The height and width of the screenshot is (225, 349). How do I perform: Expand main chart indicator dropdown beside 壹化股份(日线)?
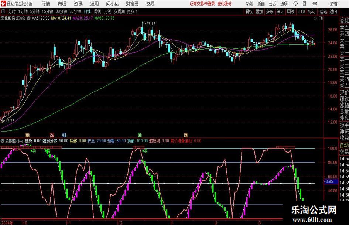(28, 18)
